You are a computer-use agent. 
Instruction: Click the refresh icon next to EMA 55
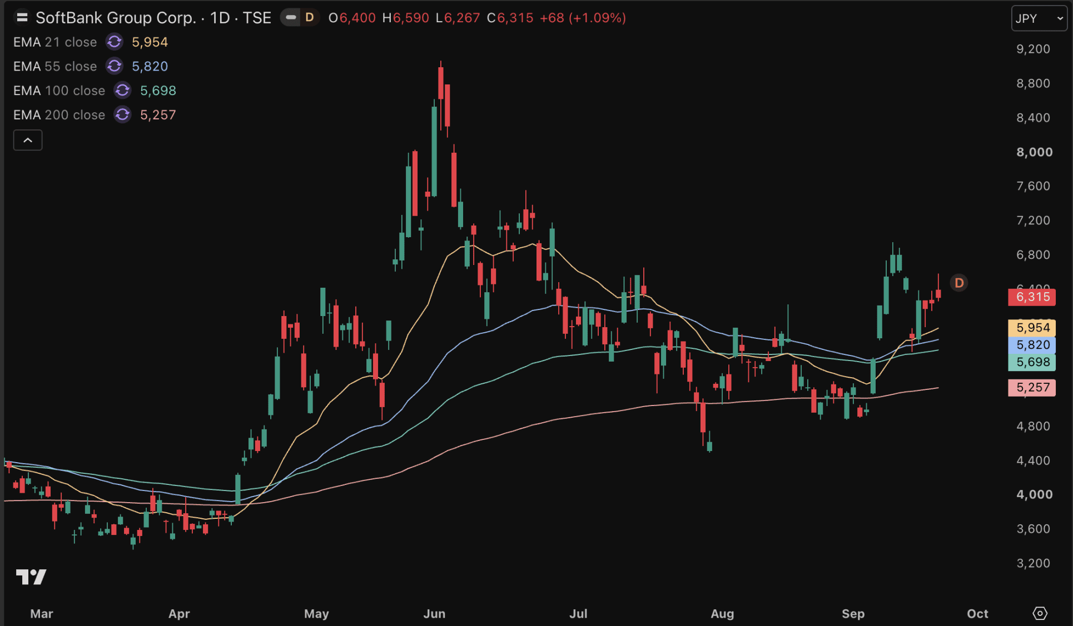tap(115, 67)
